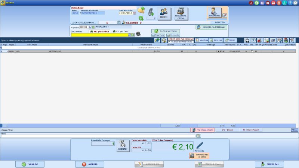Click the monitor screen icon in grid toolbar
This screenshot has height=168, width=299.
[x=273, y=40]
